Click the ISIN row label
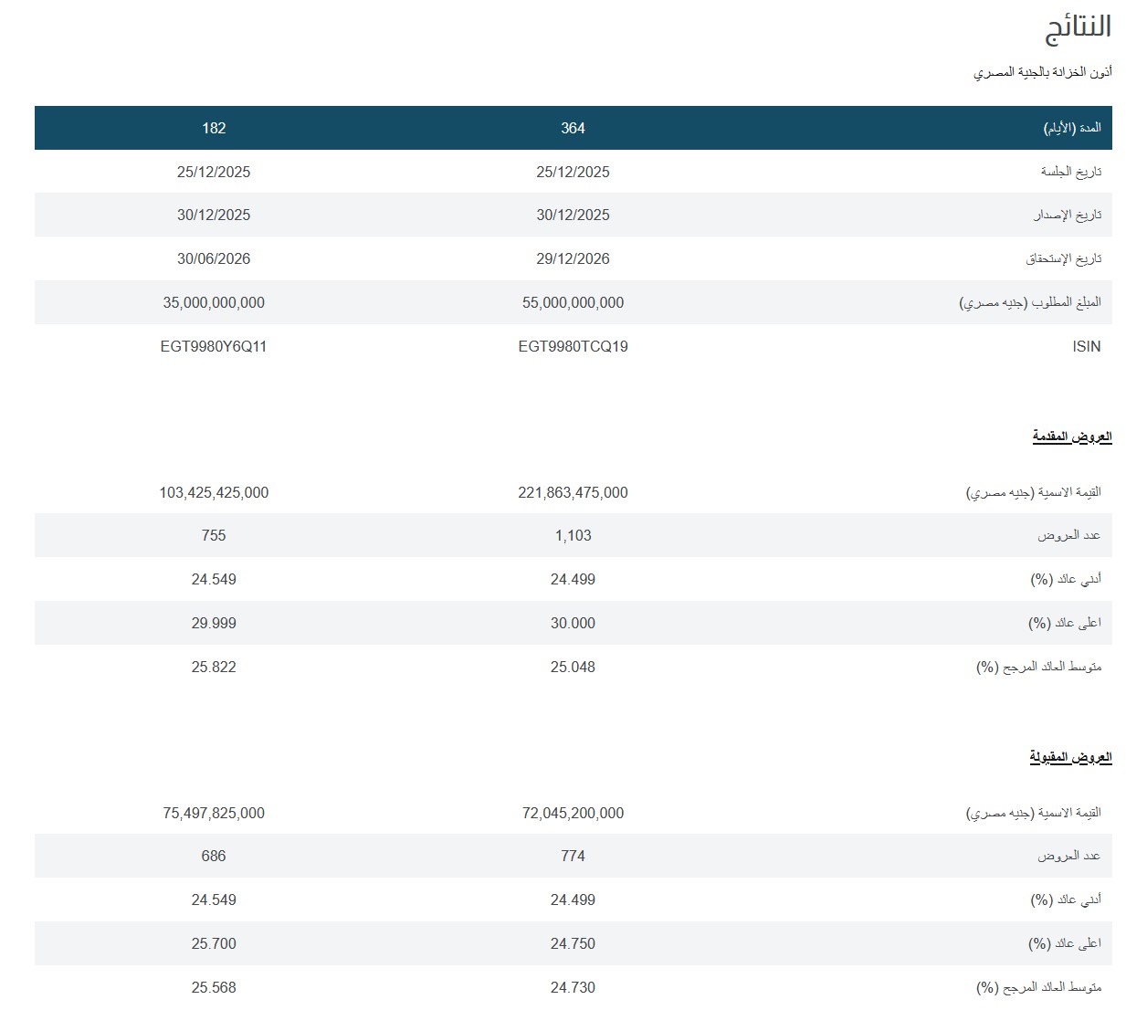The width and height of the screenshot is (1126, 1031). click(1086, 346)
